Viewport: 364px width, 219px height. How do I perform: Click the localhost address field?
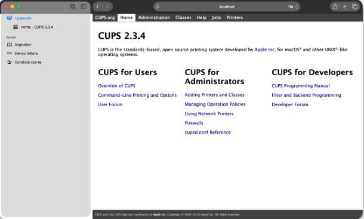[x=227, y=7]
